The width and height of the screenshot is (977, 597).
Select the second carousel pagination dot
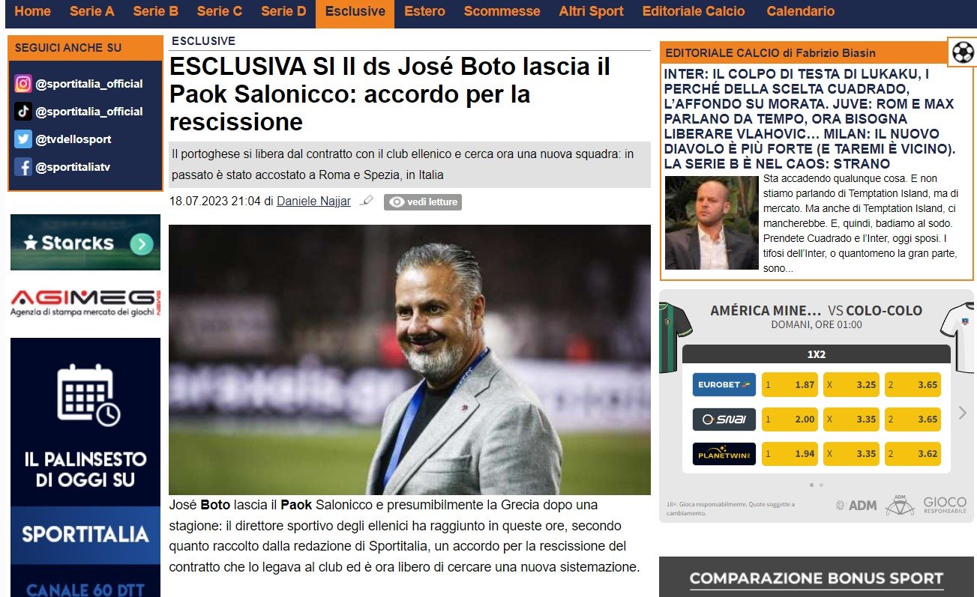[821, 485]
